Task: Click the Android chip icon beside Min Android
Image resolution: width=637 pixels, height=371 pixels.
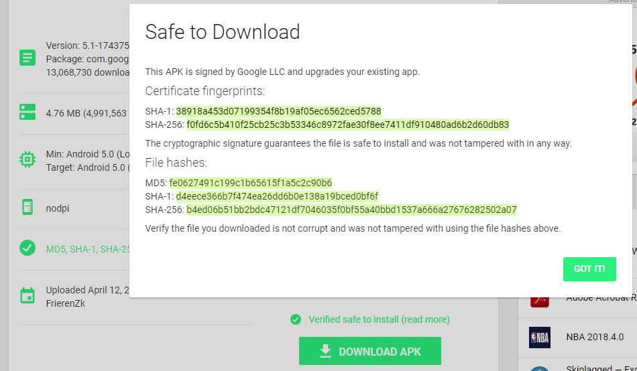Action: coord(27,159)
